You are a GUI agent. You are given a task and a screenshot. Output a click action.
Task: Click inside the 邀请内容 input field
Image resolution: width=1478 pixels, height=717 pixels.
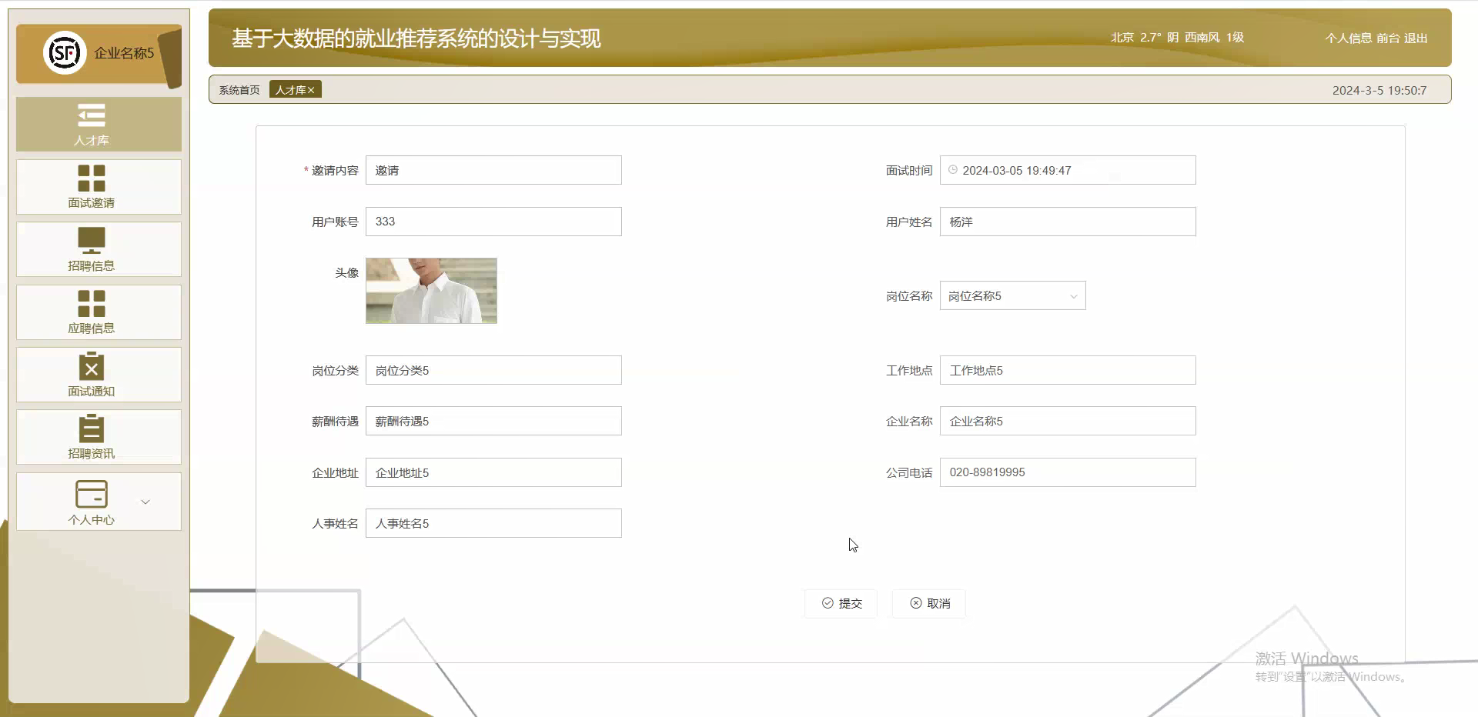pos(493,170)
